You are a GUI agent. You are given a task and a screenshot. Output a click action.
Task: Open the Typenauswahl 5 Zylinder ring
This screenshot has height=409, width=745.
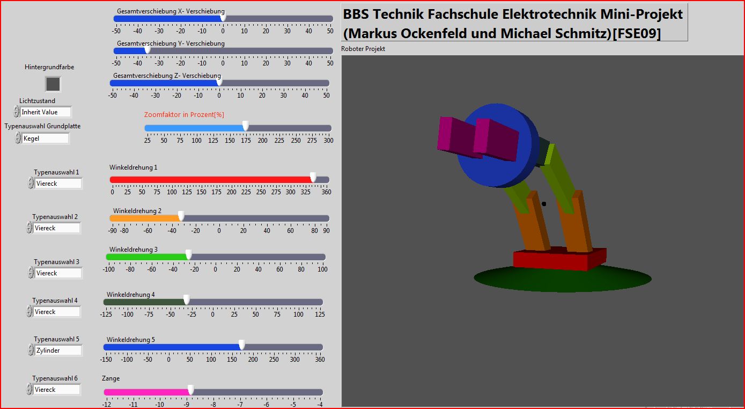[58, 350]
